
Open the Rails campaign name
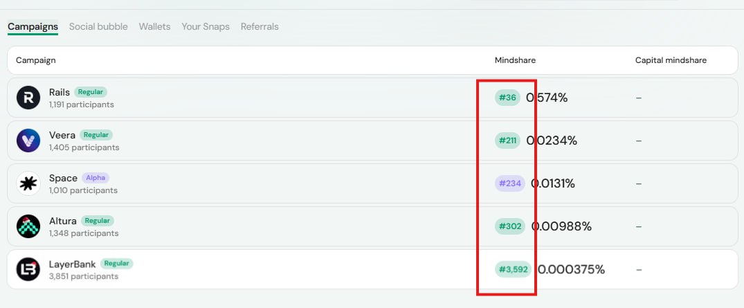click(x=60, y=92)
